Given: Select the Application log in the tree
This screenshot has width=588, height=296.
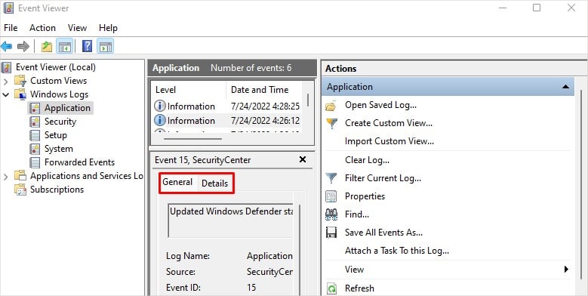Looking at the screenshot, I should [67, 108].
